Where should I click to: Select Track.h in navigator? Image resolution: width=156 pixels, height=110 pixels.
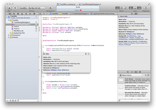pos(22,26)
